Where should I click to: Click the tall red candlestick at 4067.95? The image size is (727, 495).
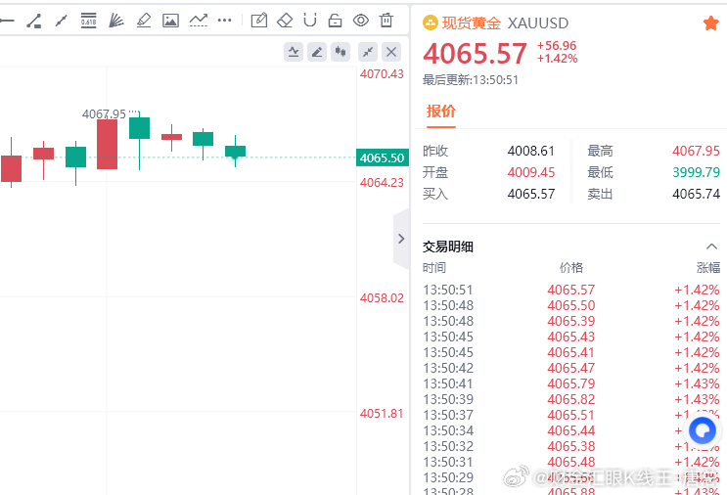(x=107, y=144)
